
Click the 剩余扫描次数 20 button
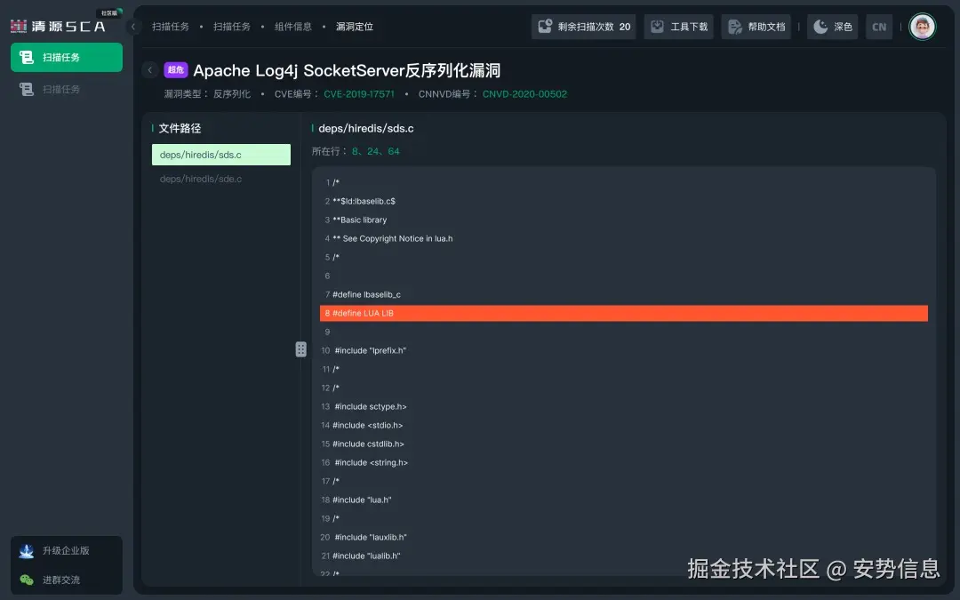[x=583, y=27]
